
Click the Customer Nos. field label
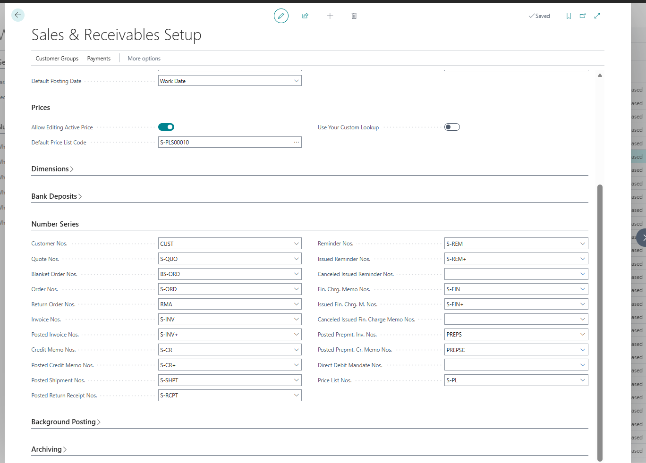[50, 244]
